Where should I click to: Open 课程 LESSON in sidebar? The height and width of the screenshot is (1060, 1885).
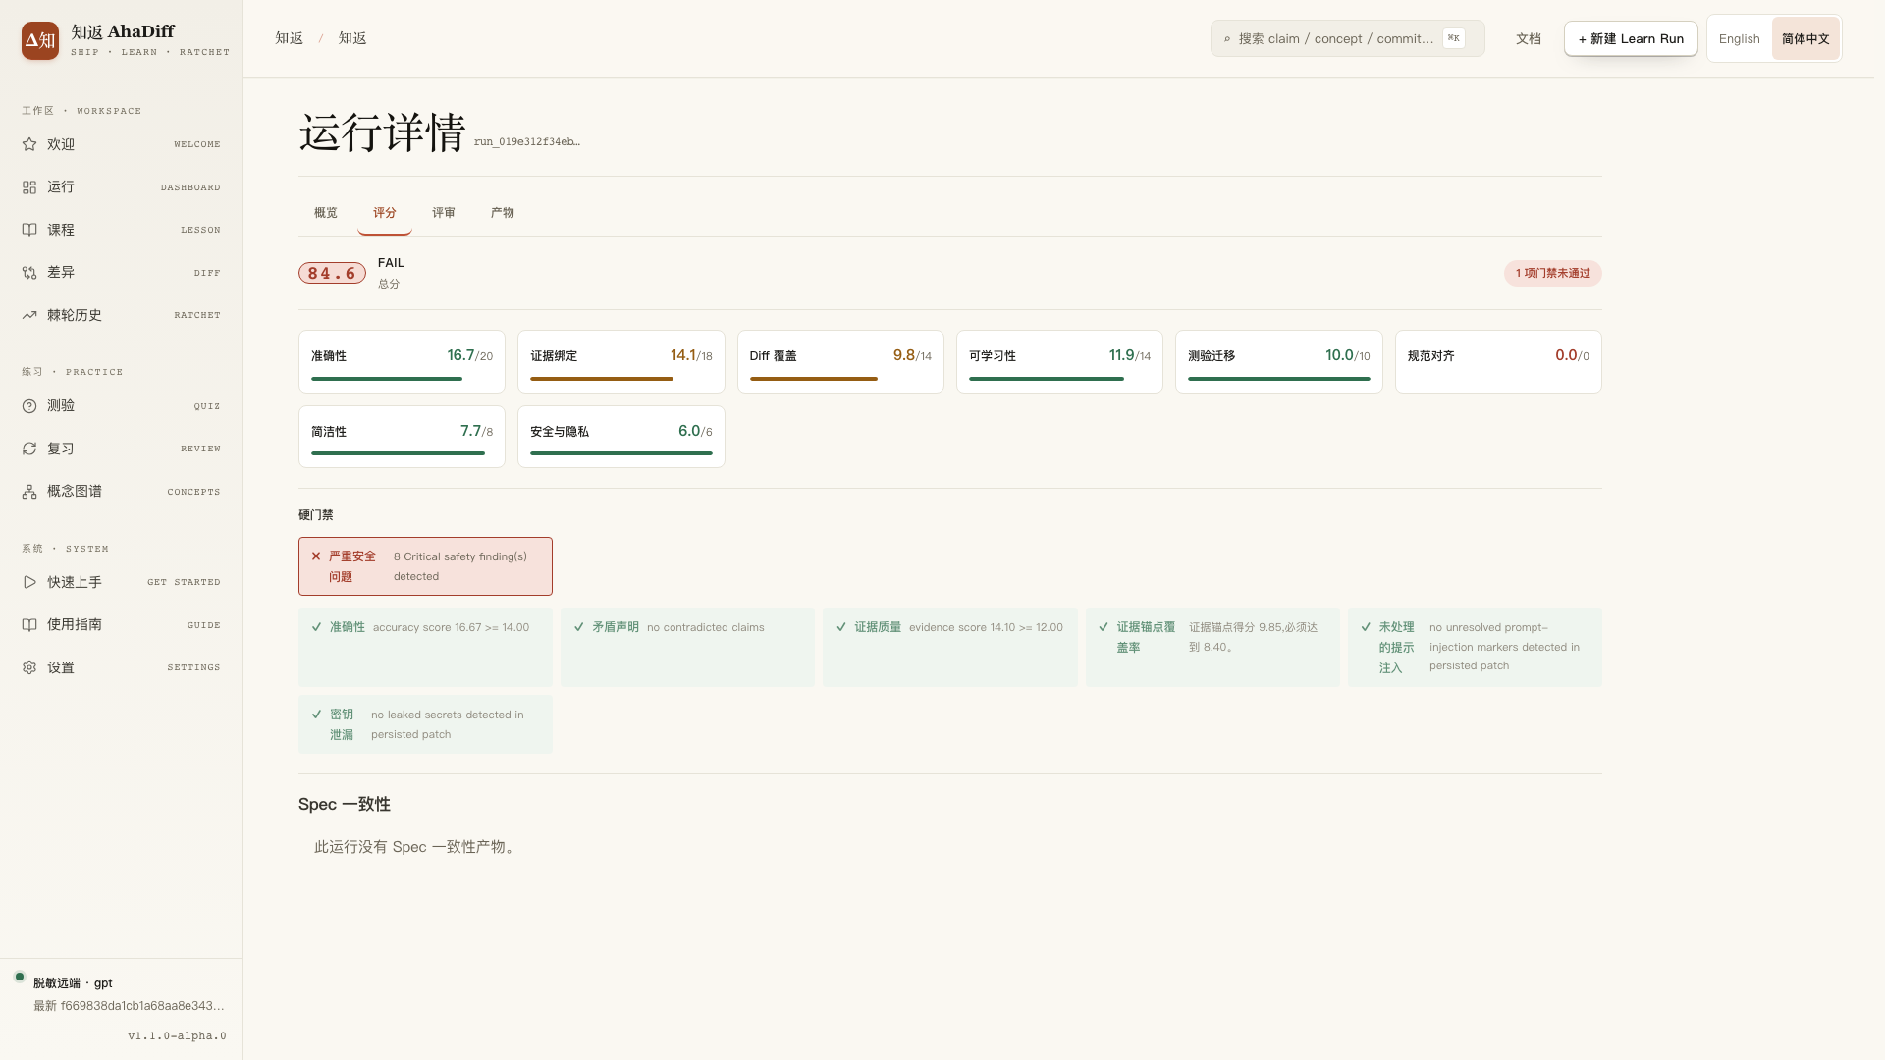pyautogui.click(x=121, y=230)
